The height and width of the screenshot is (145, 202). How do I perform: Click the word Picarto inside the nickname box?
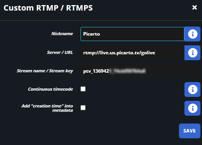tap(91, 34)
